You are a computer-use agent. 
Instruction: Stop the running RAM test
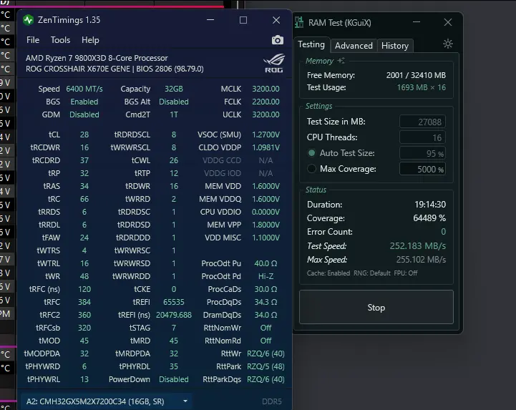376,307
